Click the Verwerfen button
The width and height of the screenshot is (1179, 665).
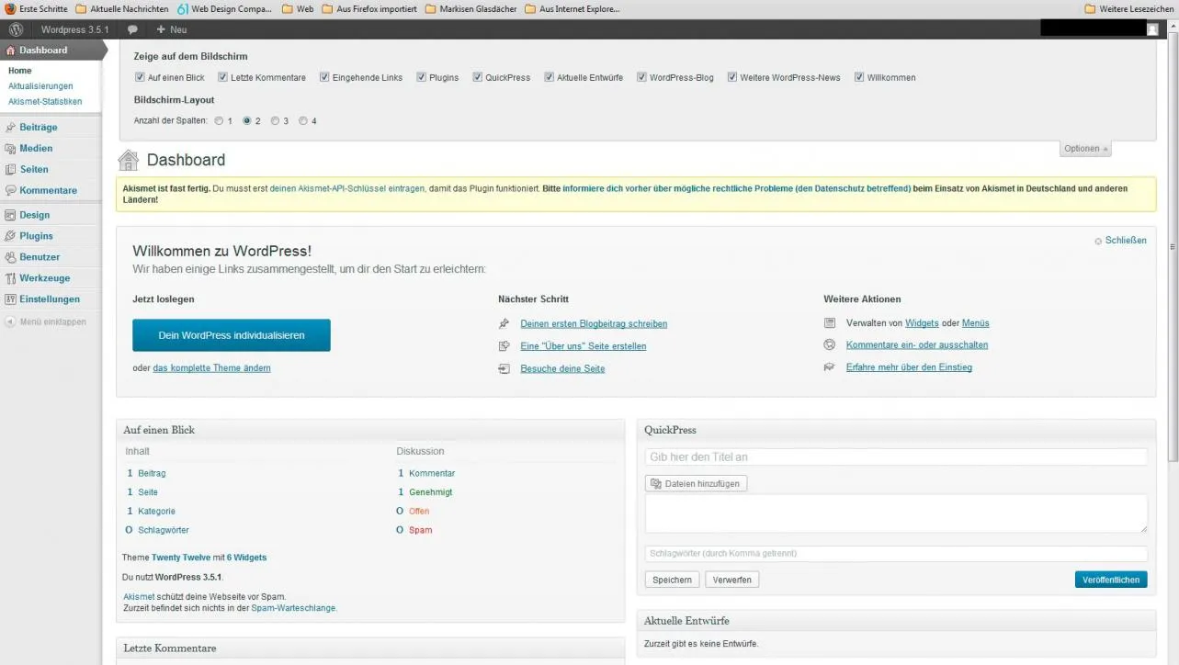tap(731, 580)
